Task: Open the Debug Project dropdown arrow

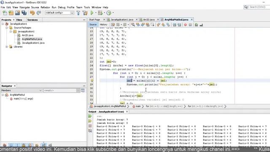Action: (x=104, y=13)
